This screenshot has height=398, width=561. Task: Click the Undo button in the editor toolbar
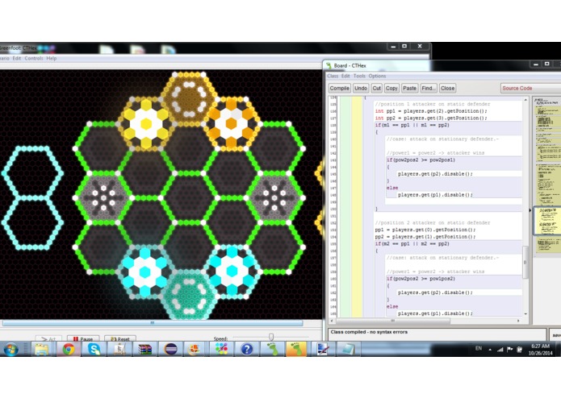pos(361,88)
